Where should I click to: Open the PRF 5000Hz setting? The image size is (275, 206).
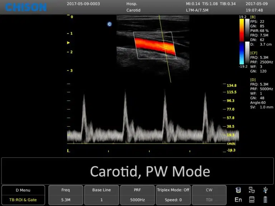[x=137, y=195]
